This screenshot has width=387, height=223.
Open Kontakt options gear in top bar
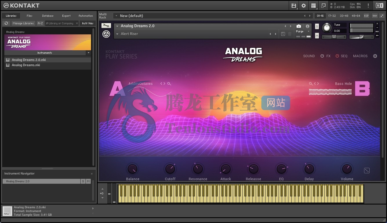coord(304,5)
